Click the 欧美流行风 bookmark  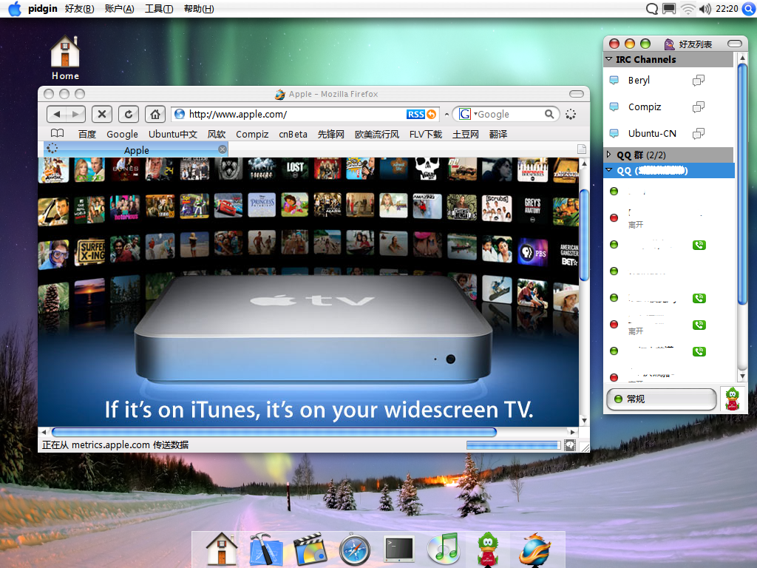(x=376, y=134)
